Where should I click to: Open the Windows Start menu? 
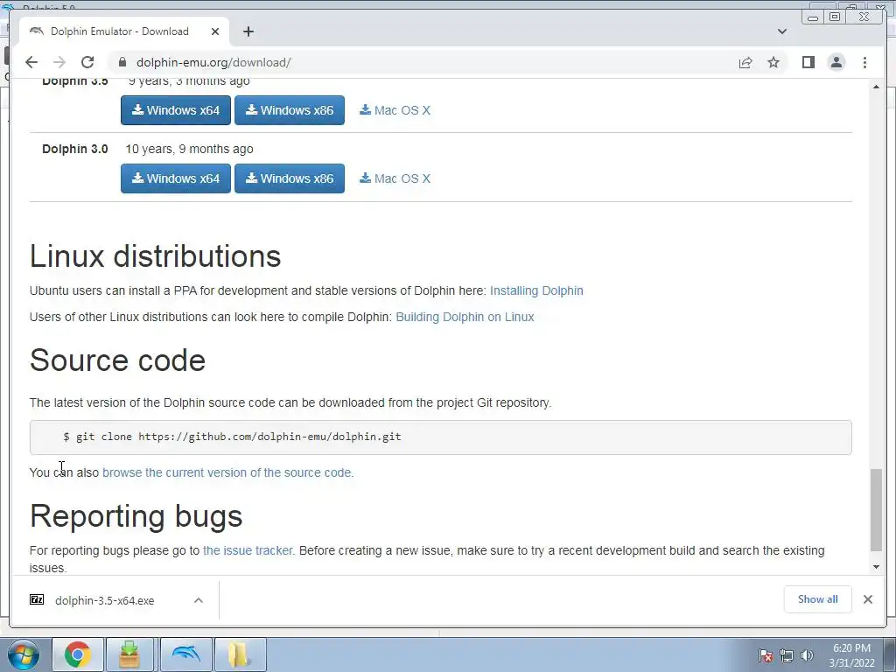point(23,654)
